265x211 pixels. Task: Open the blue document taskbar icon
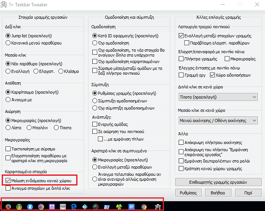(131, 207)
